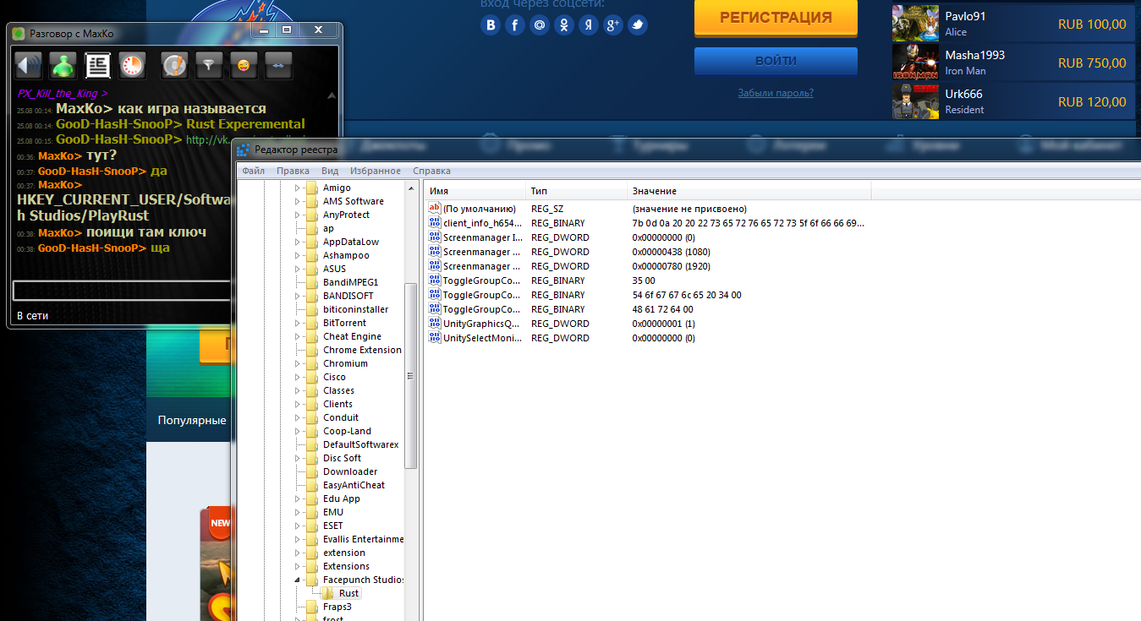The width and height of the screenshot is (1141, 621).
Task: Click the icon of UnityGraphicsQ value
Action: [x=435, y=324]
